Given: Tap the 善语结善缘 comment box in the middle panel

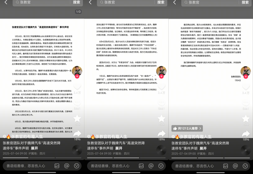Looking at the screenshot, I should point(109,166).
